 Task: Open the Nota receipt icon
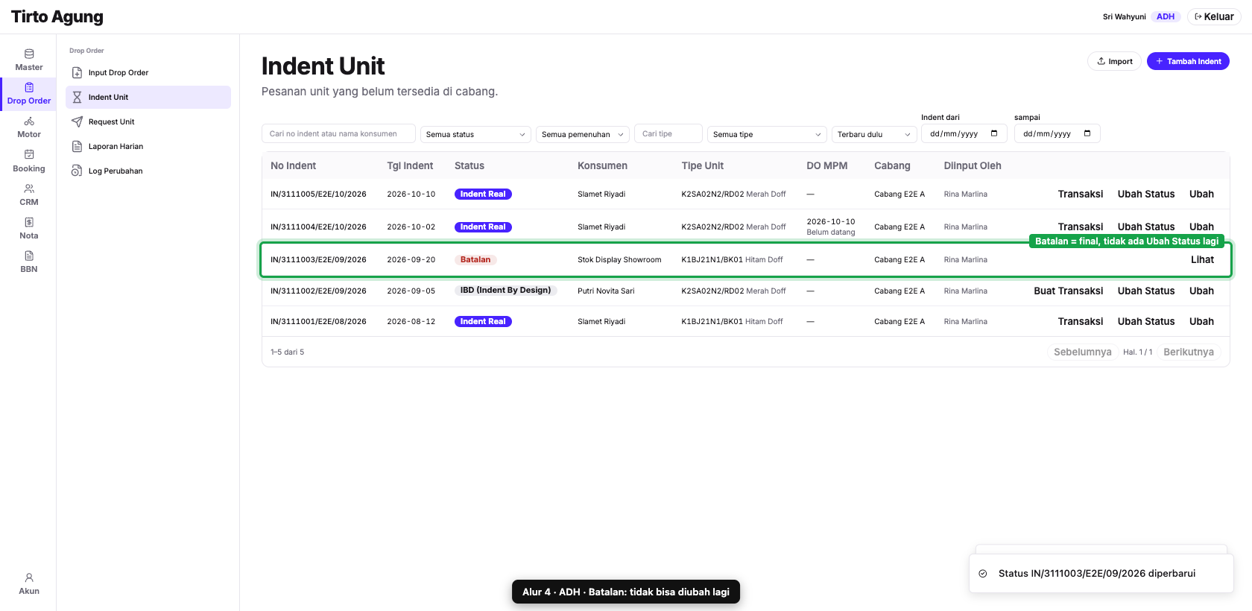click(x=29, y=222)
